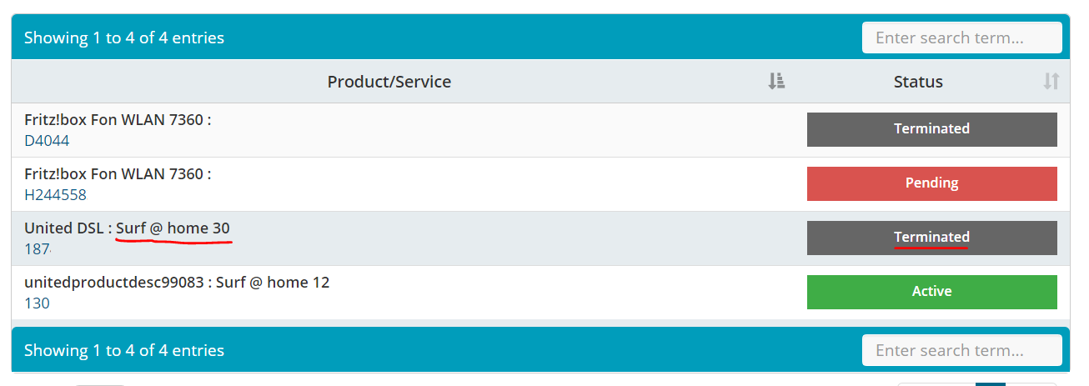This screenshot has height=386, width=1089.
Task: Click top "Showing 1 to 4" entries text
Action: pyautogui.click(x=124, y=38)
